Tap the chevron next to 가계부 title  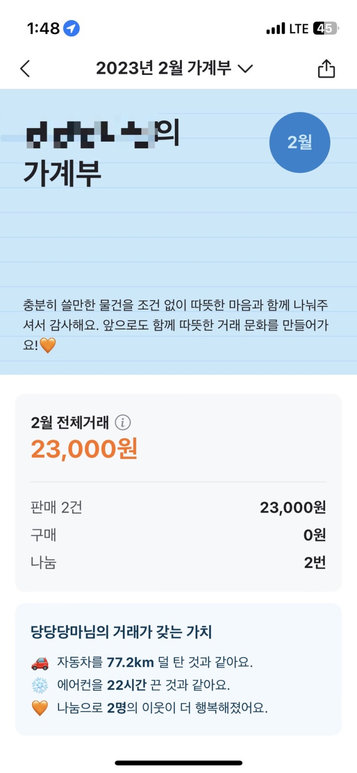tap(246, 69)
